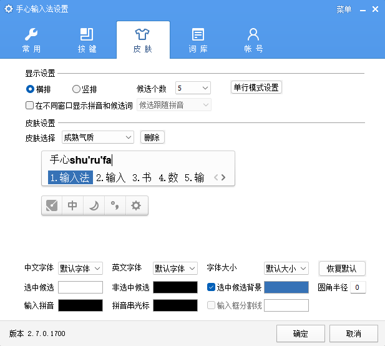
Task: Open the 常用 tab with wrench icon
Action: [x=31, y=40]
